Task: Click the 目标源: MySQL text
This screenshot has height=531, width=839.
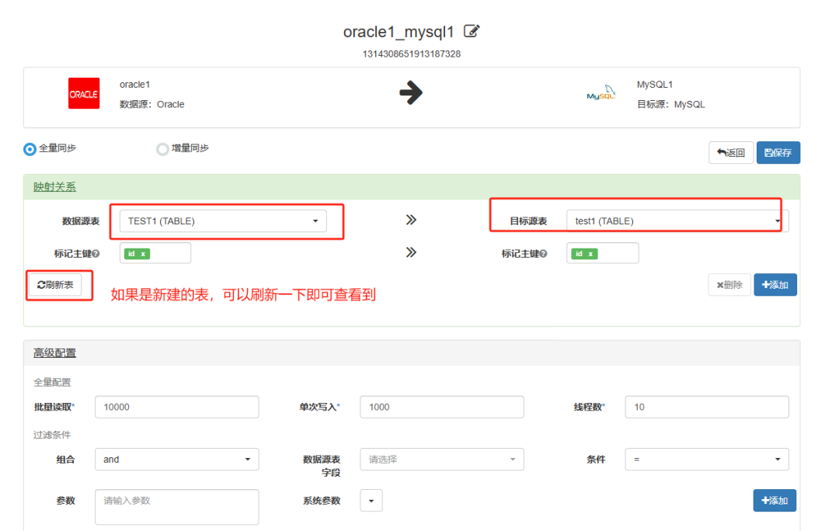Action: (x=671, y=104)
